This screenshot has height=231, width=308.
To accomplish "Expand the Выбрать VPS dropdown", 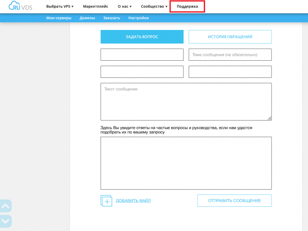I will pyautogui.click(x=60, y=7).
